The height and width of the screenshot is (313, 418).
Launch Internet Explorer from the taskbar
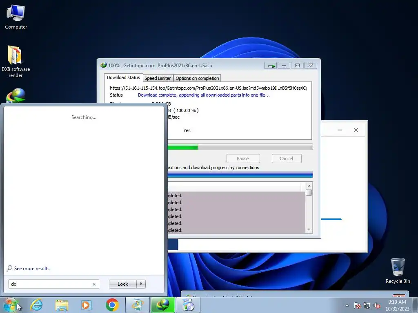(36, 305)
